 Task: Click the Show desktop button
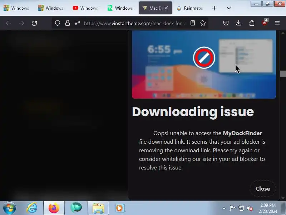(x=283, y=208)
